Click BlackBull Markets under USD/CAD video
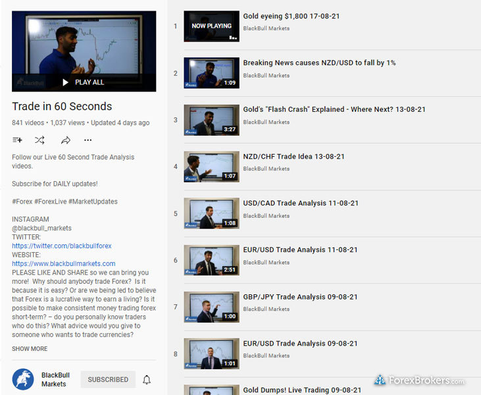The image size is (481, 395). click(x=266, y=216)
